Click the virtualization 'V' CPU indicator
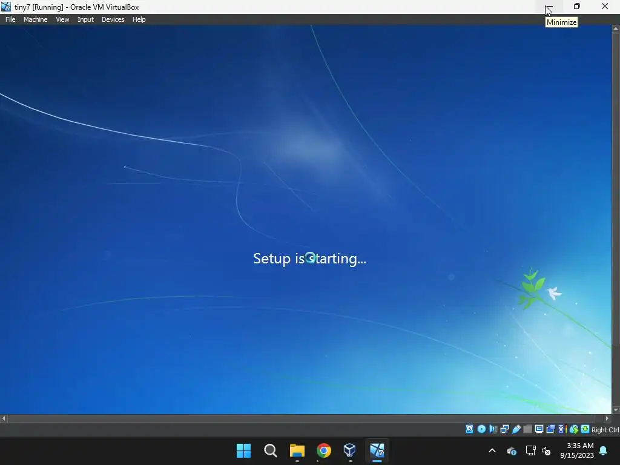 click(x=562, y=429)
